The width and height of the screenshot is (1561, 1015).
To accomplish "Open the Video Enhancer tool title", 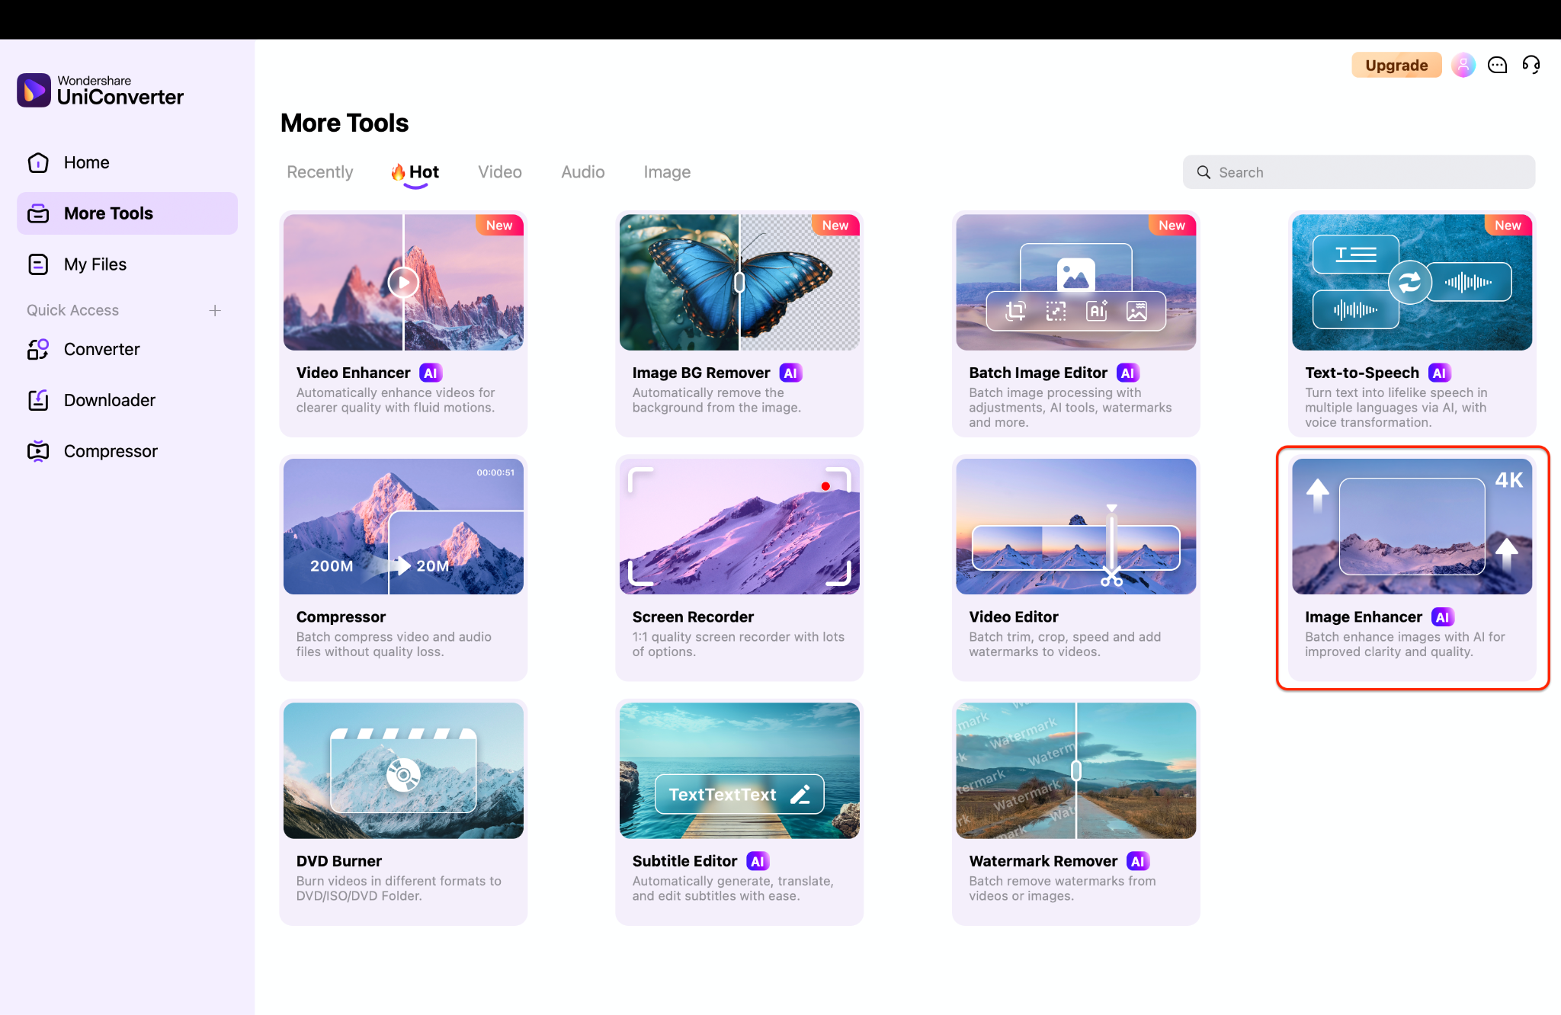I will pyautogui.click(x=354, y=373).
